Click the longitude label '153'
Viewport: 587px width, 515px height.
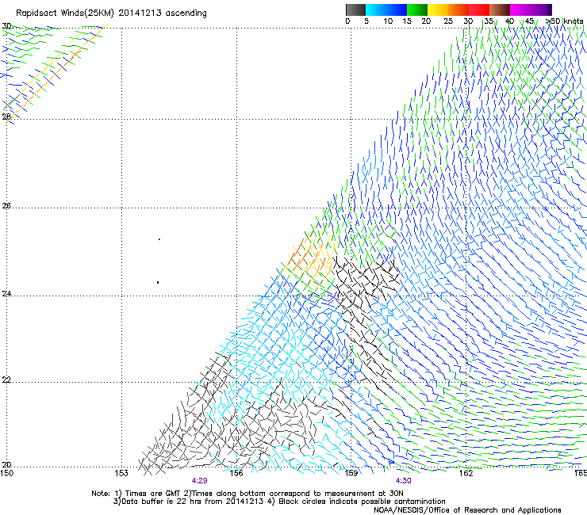click(121, 473)
